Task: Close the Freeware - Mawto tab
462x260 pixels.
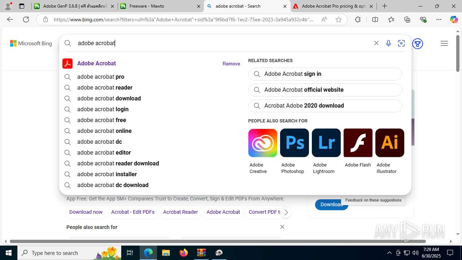Action: 199,6
